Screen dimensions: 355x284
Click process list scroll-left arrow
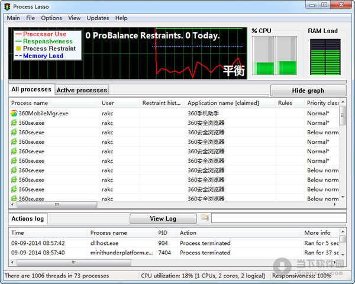point(12,205)
